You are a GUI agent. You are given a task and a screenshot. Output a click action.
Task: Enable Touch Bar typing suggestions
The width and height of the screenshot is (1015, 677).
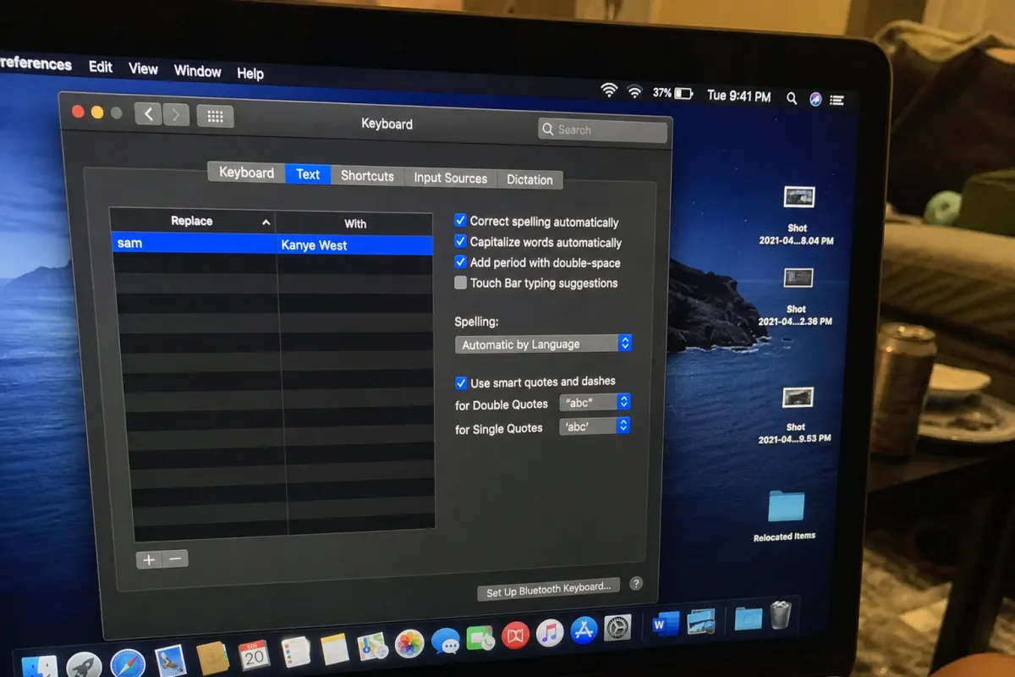461,283
